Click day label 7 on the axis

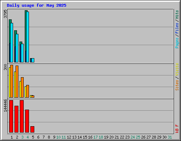[43, 137]
